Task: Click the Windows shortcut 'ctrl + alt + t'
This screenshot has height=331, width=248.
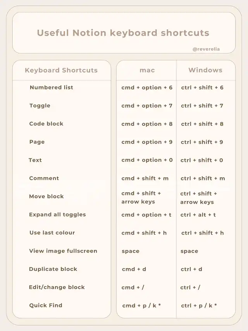Action: tap(198, 215)
